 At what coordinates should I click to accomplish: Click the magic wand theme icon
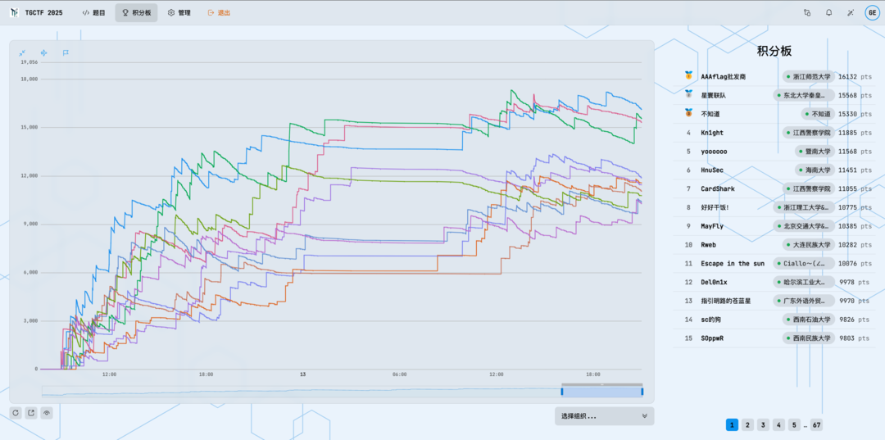point(850,13)
